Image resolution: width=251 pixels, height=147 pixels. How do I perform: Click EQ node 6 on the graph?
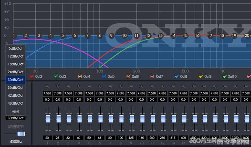pyautogui.click(x=75, y=36)
